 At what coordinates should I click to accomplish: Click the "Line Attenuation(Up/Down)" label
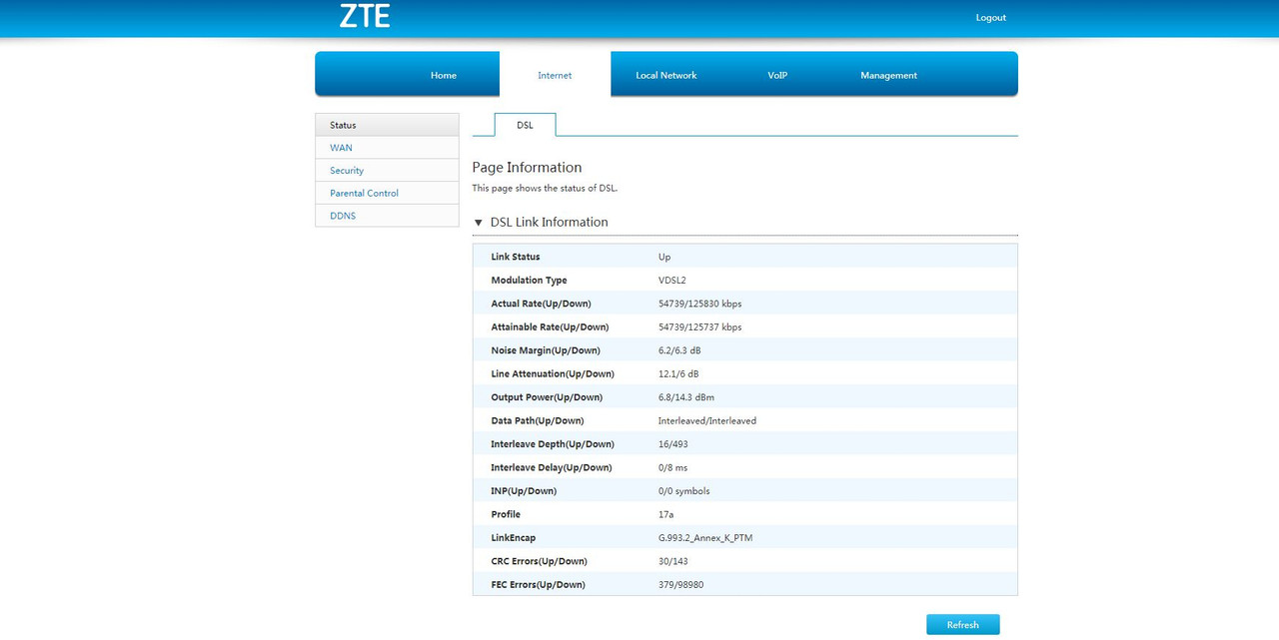[553, 374]
